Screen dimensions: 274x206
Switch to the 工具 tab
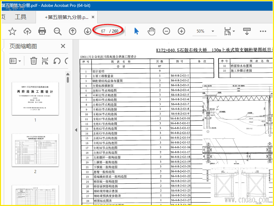coord(21,17)
